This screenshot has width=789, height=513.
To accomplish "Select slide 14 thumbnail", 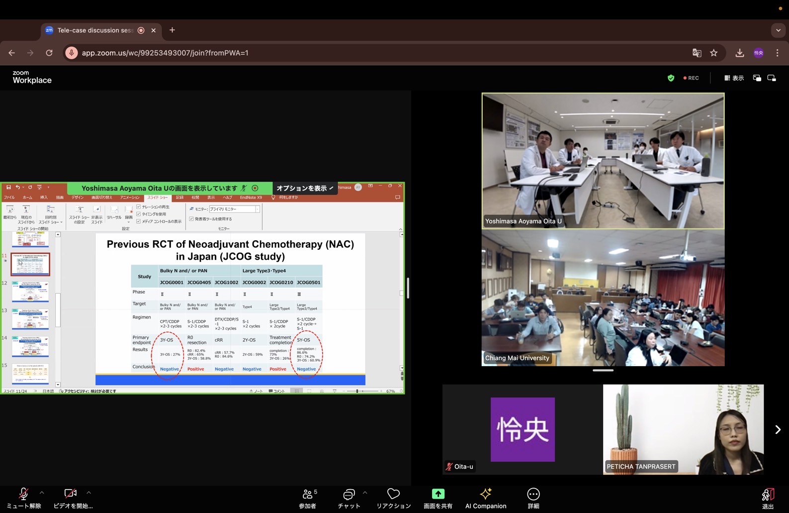I will [x=30, y=346].
